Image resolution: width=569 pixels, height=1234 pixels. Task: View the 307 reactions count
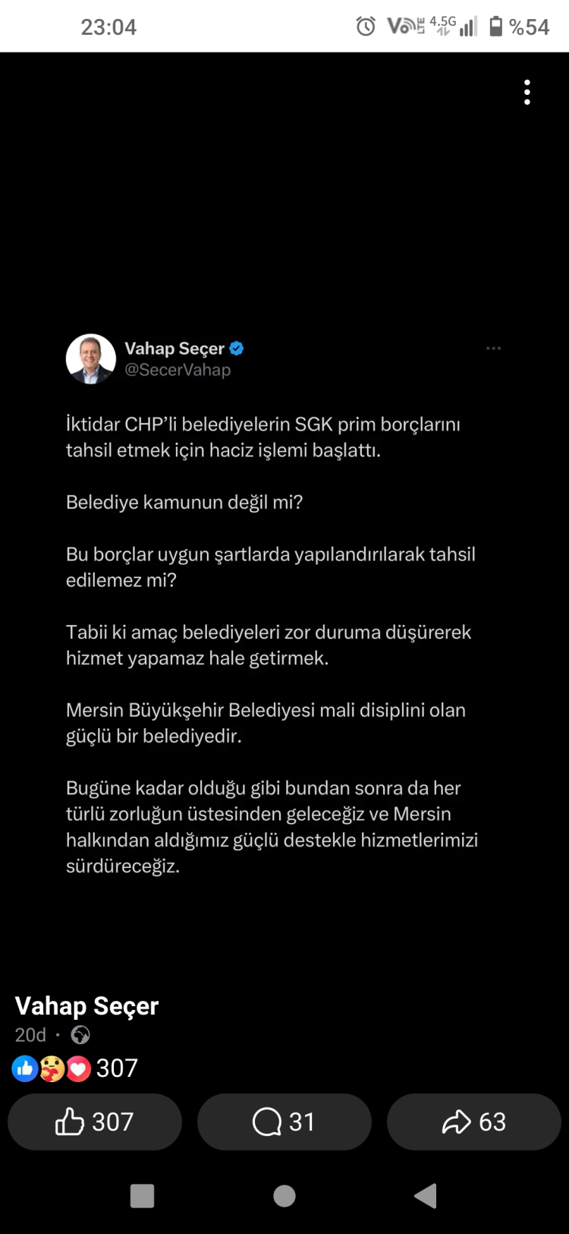tap(117, 1068)
